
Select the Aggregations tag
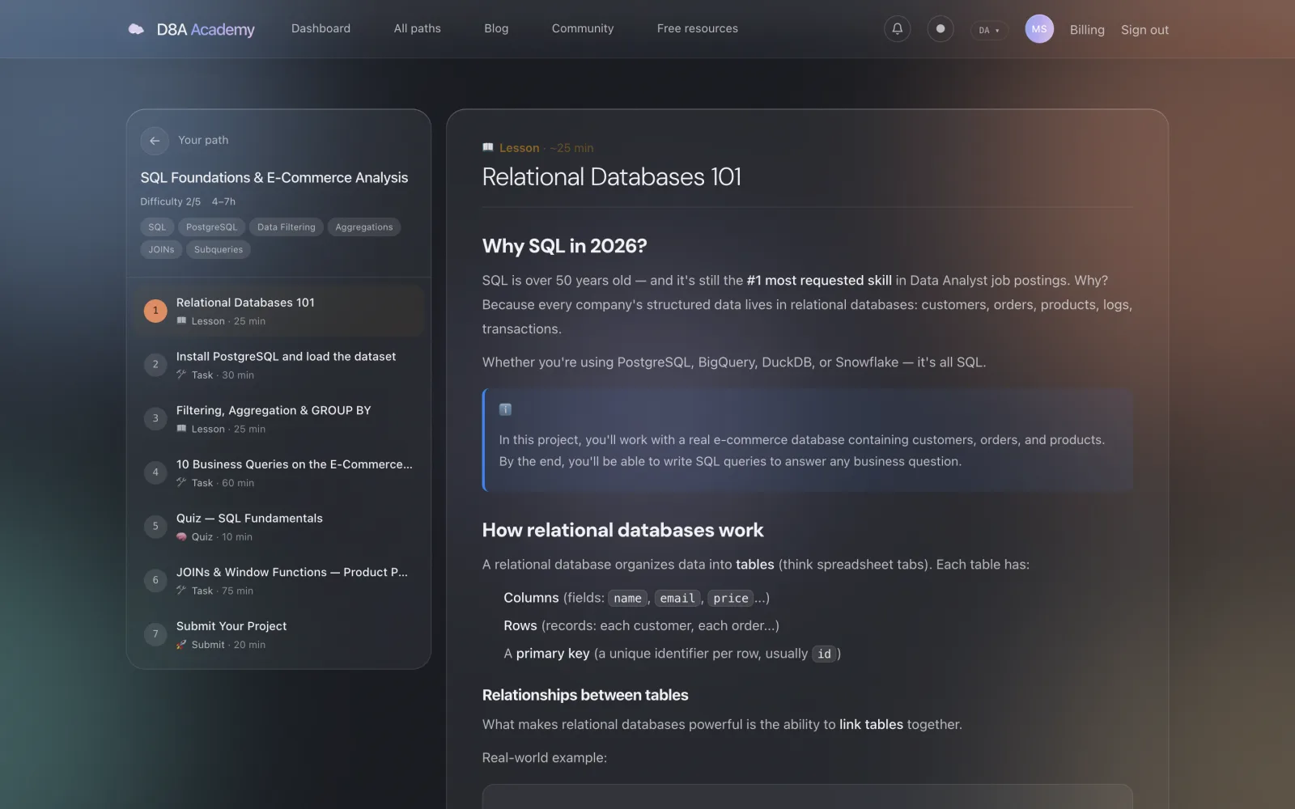pyautogui.click(x=364, y=227)
